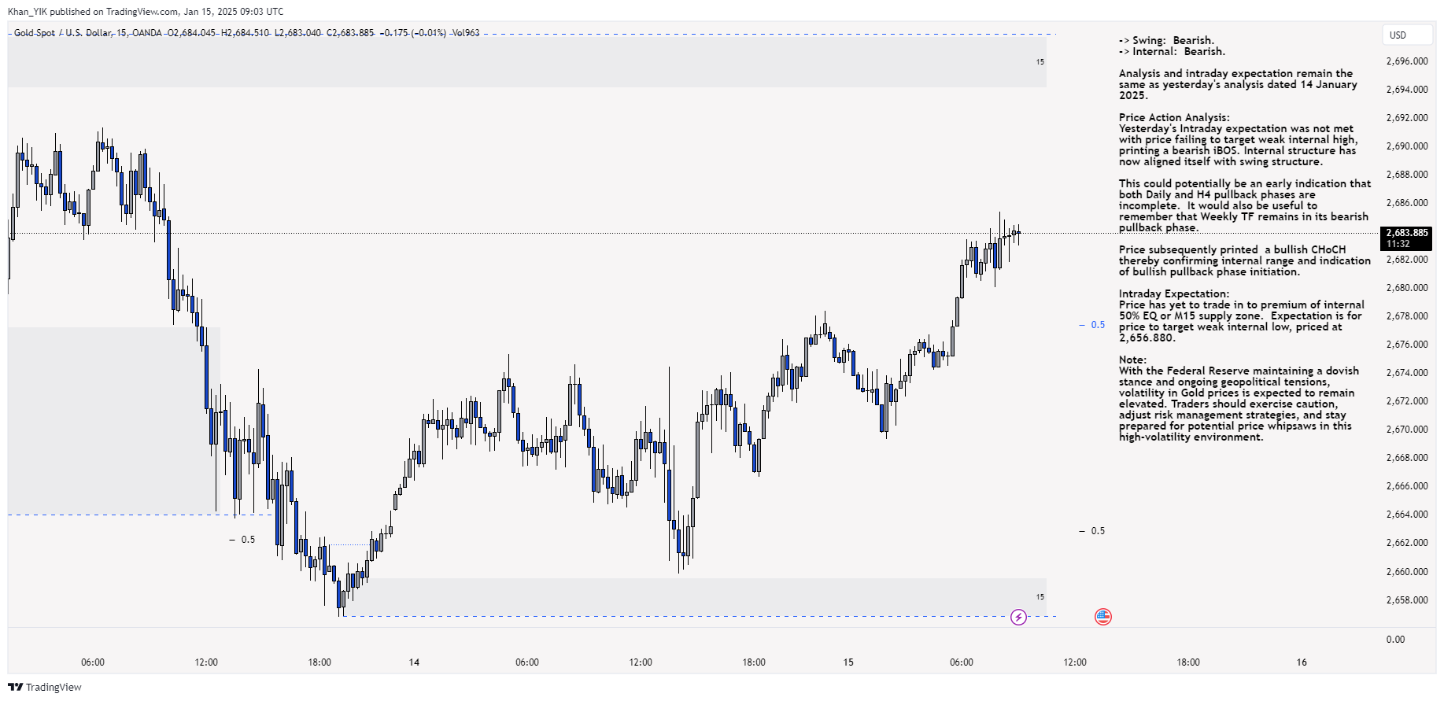Click the '14' date label on time axis
Screen dimensions: 1444x701
414,662
